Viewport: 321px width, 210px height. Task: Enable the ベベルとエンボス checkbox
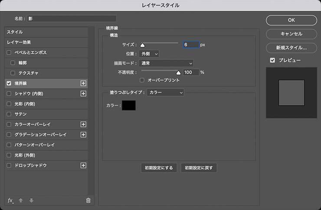(x=9, y=52)
